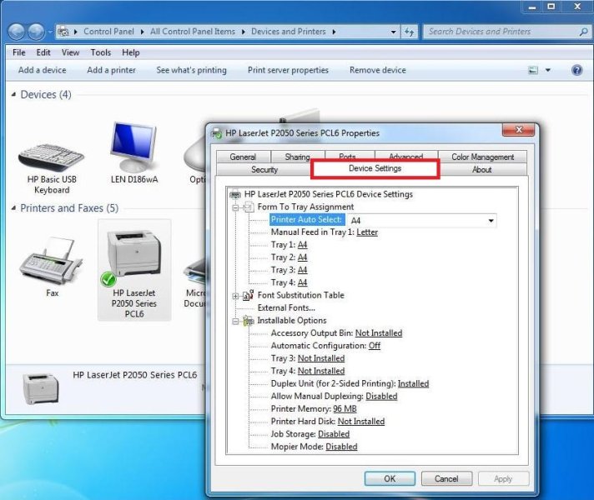Click Tray 4 Not Installed under Installable Options

pyautogui.click(x=321, y=371)
